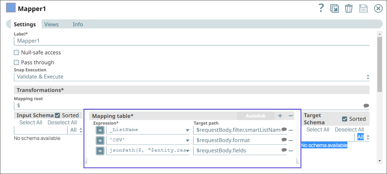Viewport: 387px width, 174px height.
Task: Click Deselect All under Target Schema
Action: pos(349,130)
